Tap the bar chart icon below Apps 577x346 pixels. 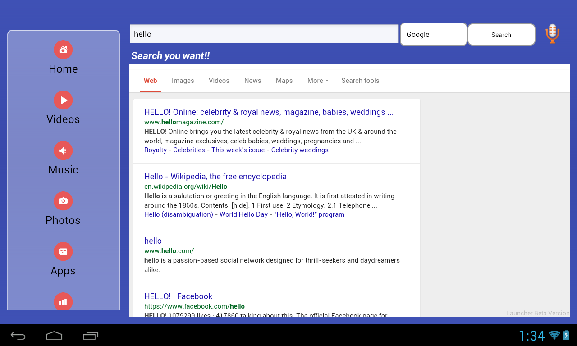[63, 301]
